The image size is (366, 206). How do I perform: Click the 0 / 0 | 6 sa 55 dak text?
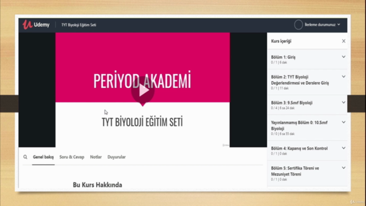tap(283, 134)
